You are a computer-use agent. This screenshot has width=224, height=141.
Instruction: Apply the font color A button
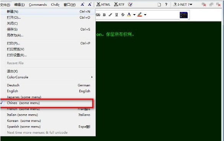(x=129, y=15)
